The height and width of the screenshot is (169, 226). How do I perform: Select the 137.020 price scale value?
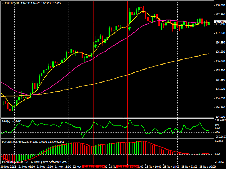(x=220, y=33)
